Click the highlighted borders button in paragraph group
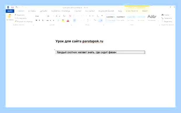The image size is (181, 113). [x=100, y=20]
